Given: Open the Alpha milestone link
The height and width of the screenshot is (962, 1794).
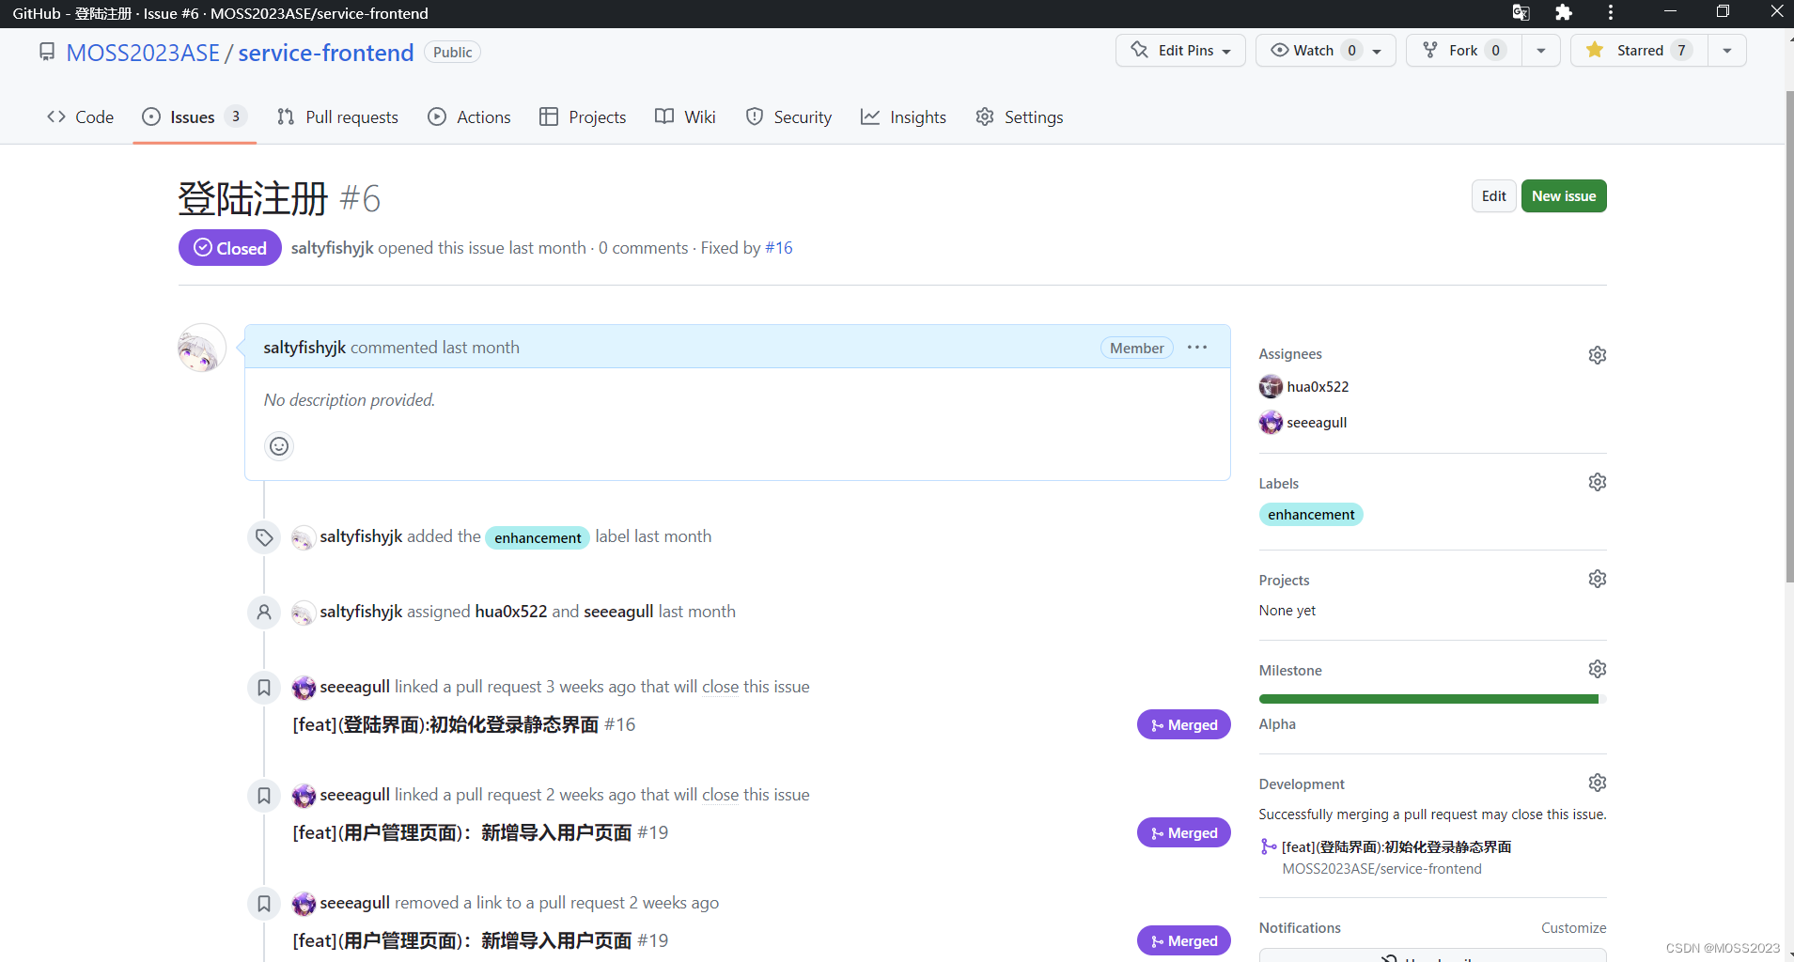Looking at the screenshot, I should pyautogui.click(x=1277, y=723).
